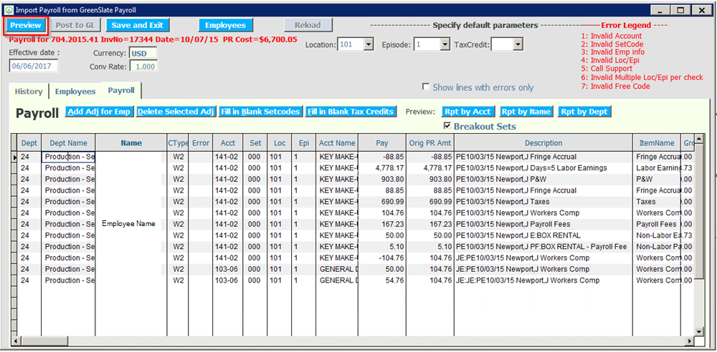This screenshot has height=352, width=717.
Task: Click Fill in Blank Tax Credits
Action: 351,112
